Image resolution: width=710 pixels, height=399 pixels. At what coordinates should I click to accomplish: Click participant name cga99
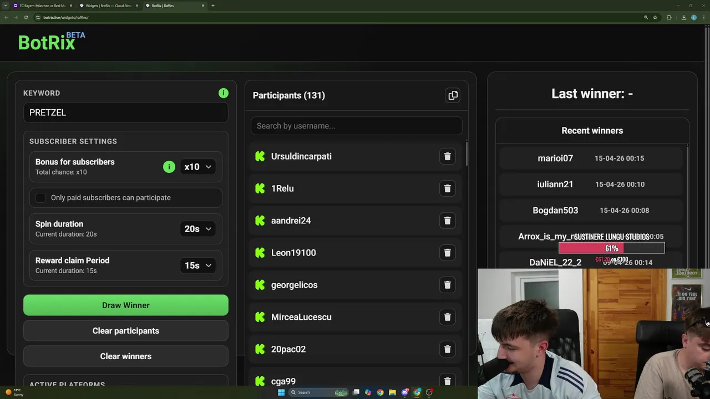coord(283,381)
